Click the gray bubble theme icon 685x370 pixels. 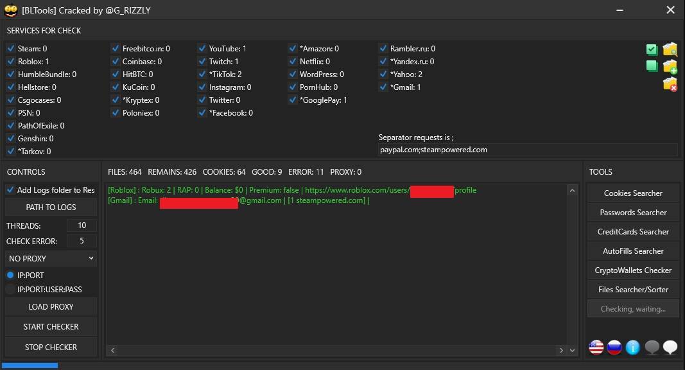pos(652,348)
